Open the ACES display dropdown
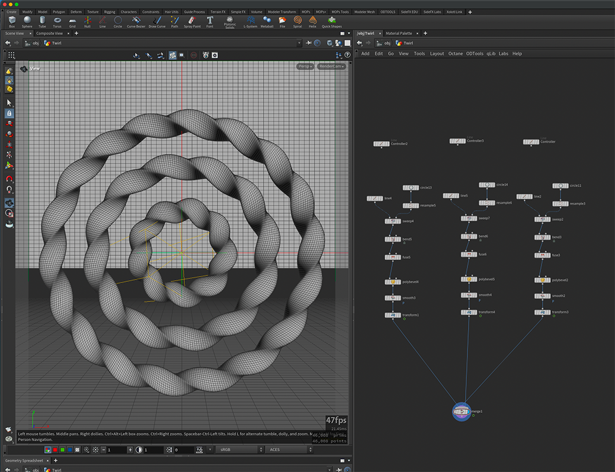 click(289, 449)
